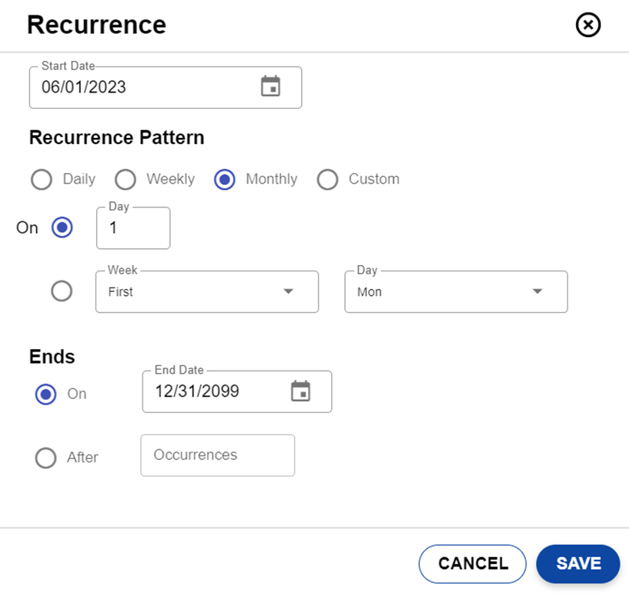Click SAVE to confirm the recurrence
629x595 pixels.
point(577,563)
